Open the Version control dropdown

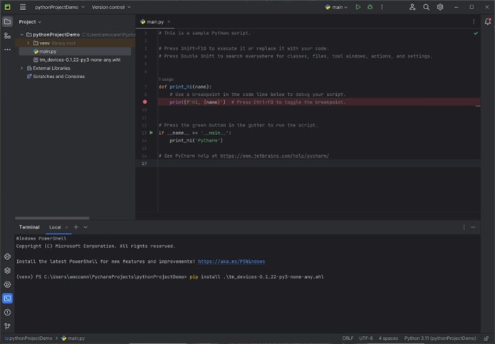(x=111, y=7)
